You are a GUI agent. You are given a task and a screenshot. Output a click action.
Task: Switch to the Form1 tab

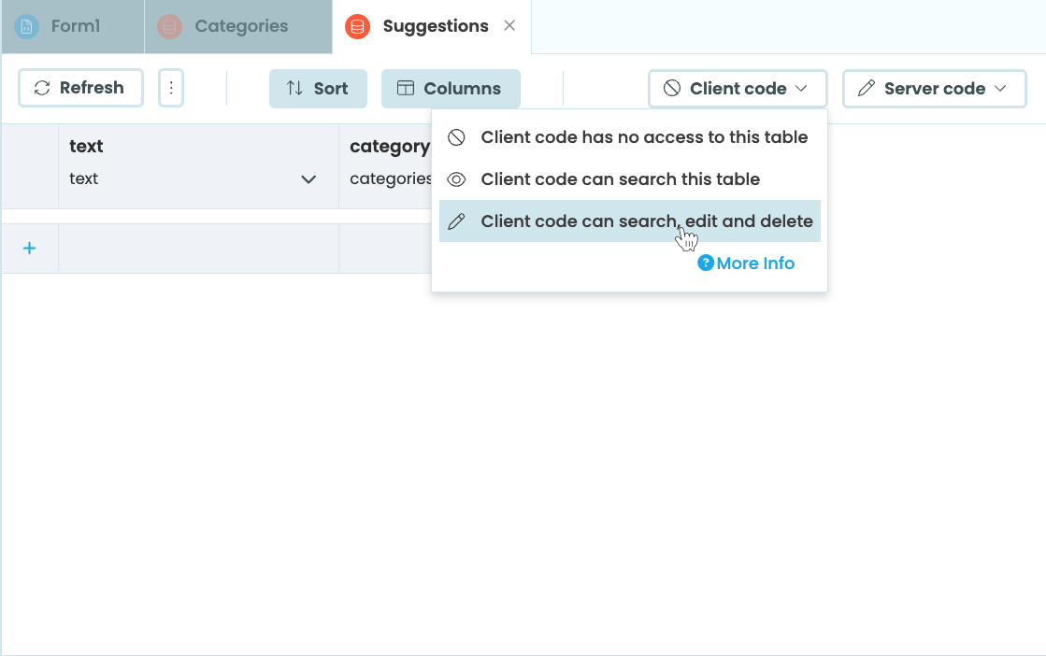(72, 25)
